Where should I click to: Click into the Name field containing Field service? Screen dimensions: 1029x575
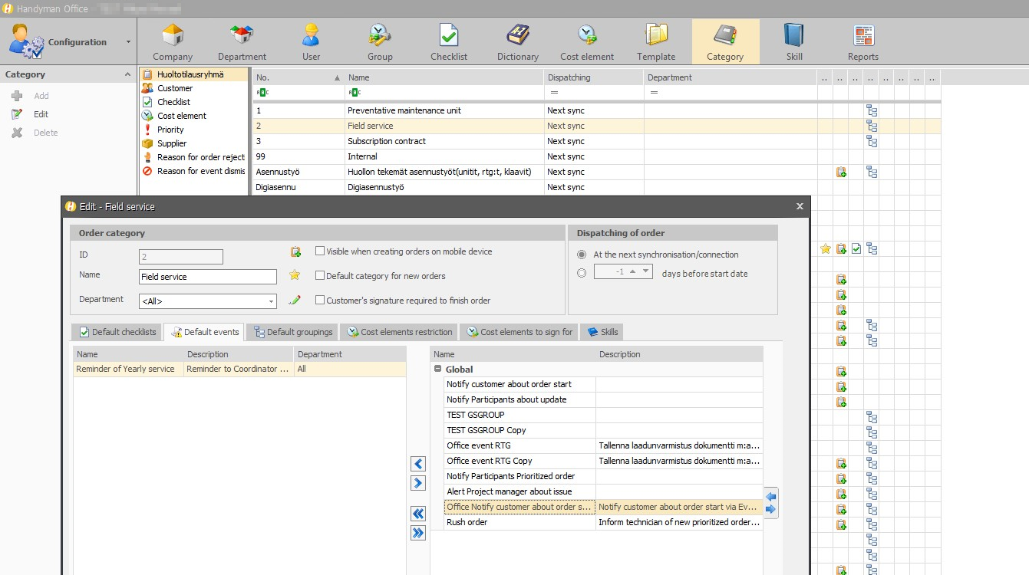pos(207,277)
